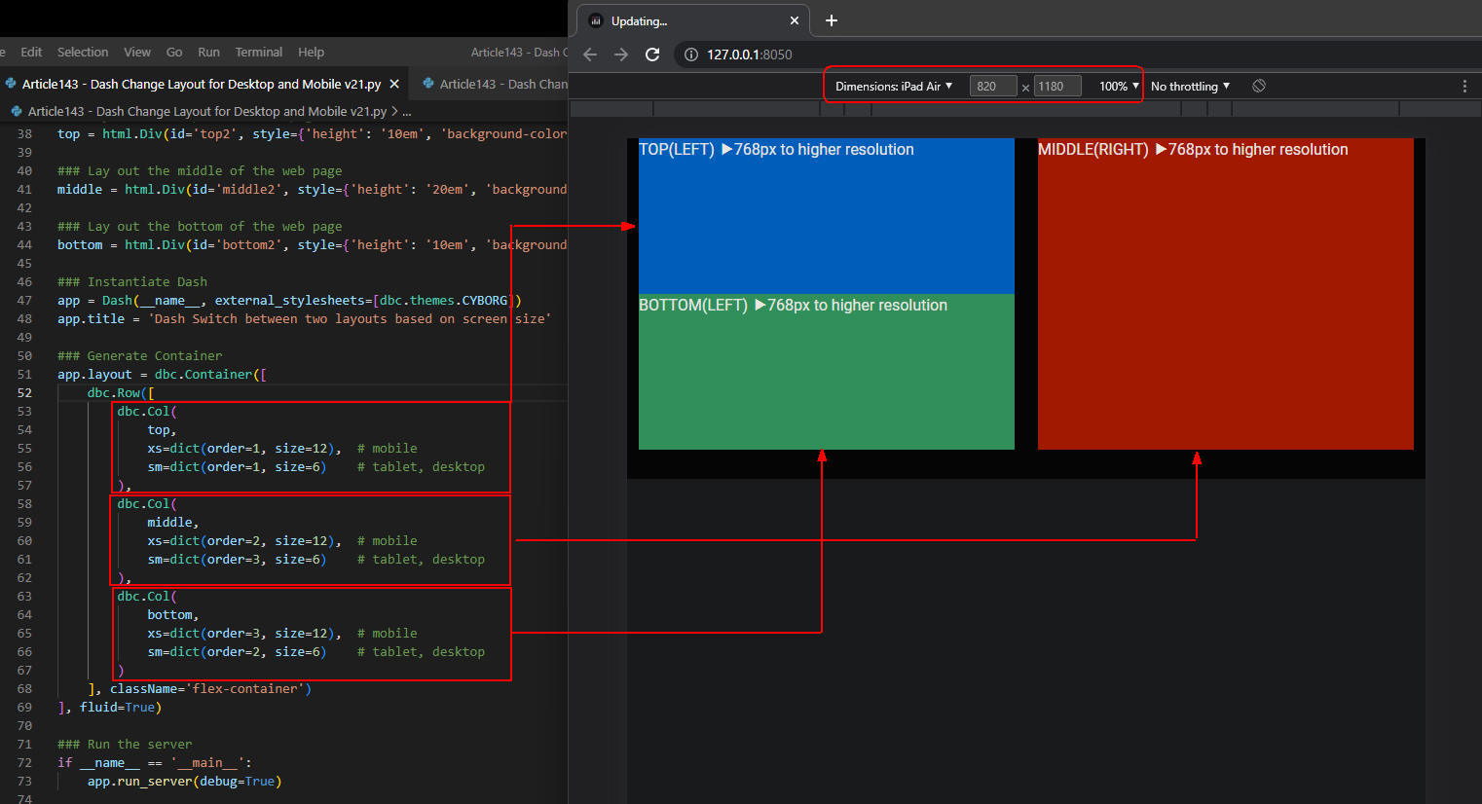Open a new browser tab with plus

(831, 20)
